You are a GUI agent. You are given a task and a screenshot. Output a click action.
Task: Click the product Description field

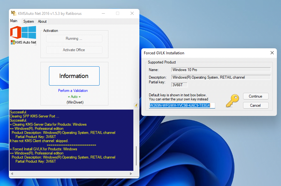click(x=221, y=77)
